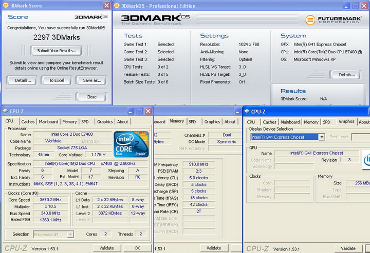Click the Rated FSB value 1360.1 MHz
The image size is (370, 253).
50,220
